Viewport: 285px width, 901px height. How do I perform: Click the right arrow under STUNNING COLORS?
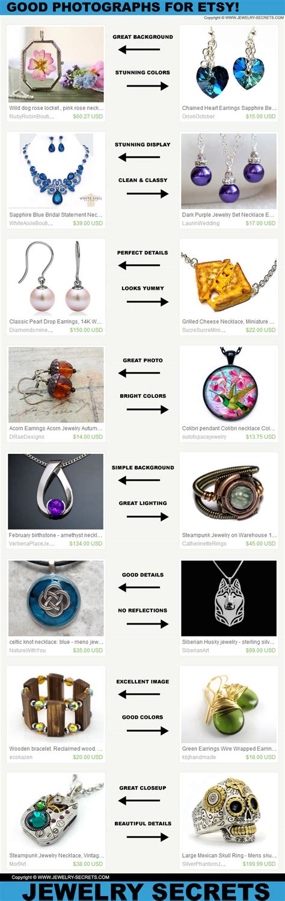147,86
